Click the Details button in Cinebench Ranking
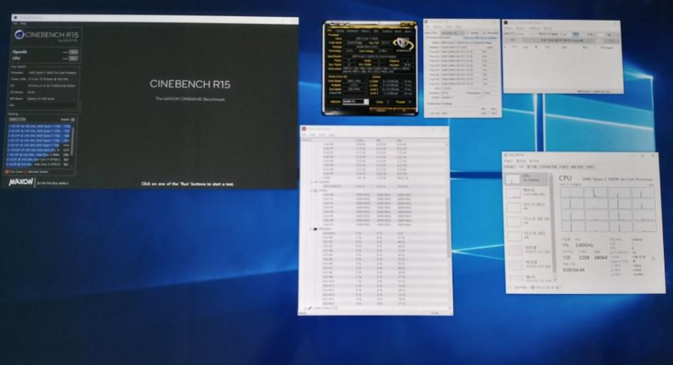The height and width of the screenshot is (365, 673). click(73, 119)
